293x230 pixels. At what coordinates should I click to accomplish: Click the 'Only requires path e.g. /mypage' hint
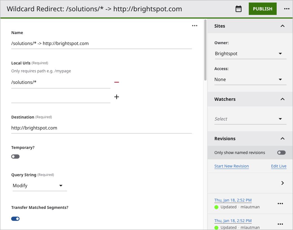41,71
